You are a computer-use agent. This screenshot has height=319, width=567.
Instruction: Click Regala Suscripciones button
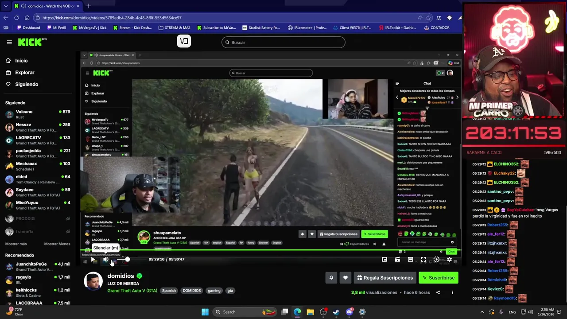click(385, 278)
